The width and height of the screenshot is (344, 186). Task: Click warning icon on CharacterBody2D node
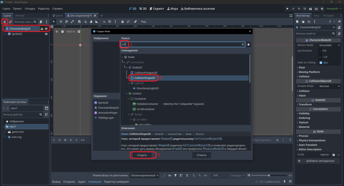42,29
